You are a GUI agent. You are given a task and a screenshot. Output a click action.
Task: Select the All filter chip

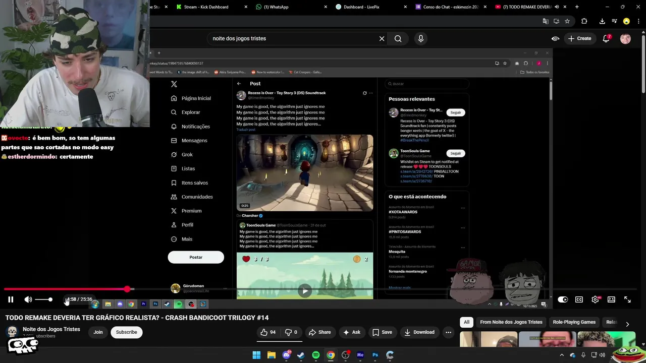click(x=466, y=322)
